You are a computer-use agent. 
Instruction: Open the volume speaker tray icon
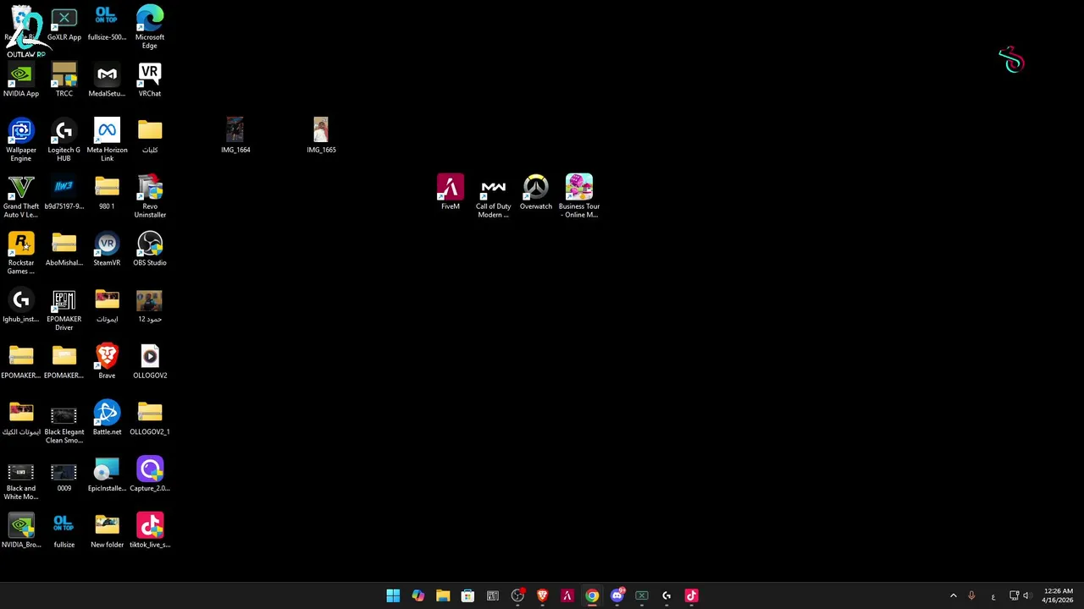coord(1026,595)
